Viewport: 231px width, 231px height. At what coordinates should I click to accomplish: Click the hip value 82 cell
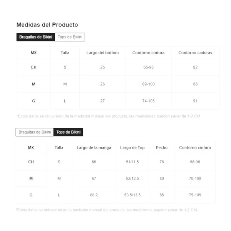click(x=195, y=67)
